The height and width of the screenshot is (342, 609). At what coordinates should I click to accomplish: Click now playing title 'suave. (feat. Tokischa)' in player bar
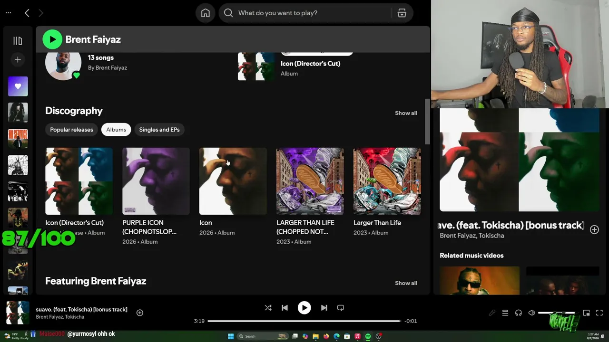coord(81,309)
